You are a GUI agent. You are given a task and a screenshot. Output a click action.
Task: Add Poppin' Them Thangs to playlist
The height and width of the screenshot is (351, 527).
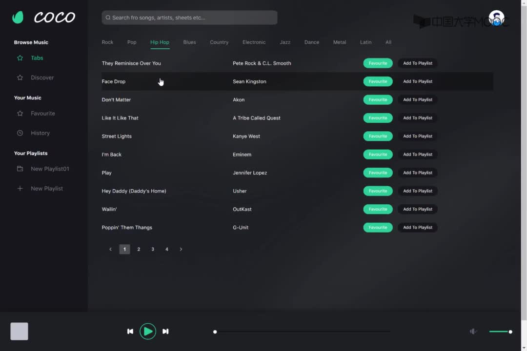click(x=418, y=227)
